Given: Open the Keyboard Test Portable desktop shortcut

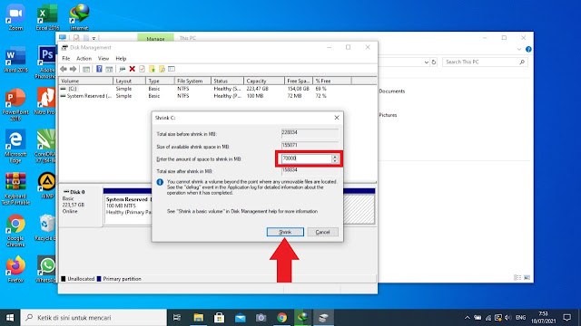Looking at the screenshot, I should tap(15, 188).
